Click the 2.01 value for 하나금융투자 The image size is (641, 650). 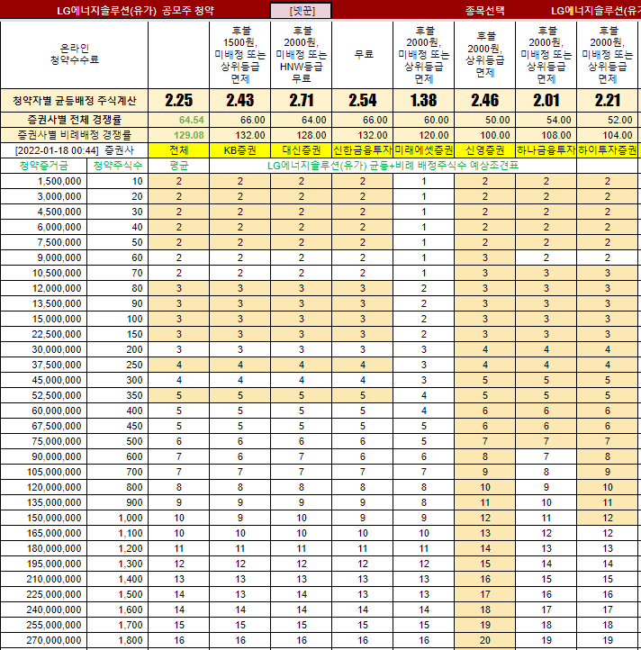pos(546,100)
